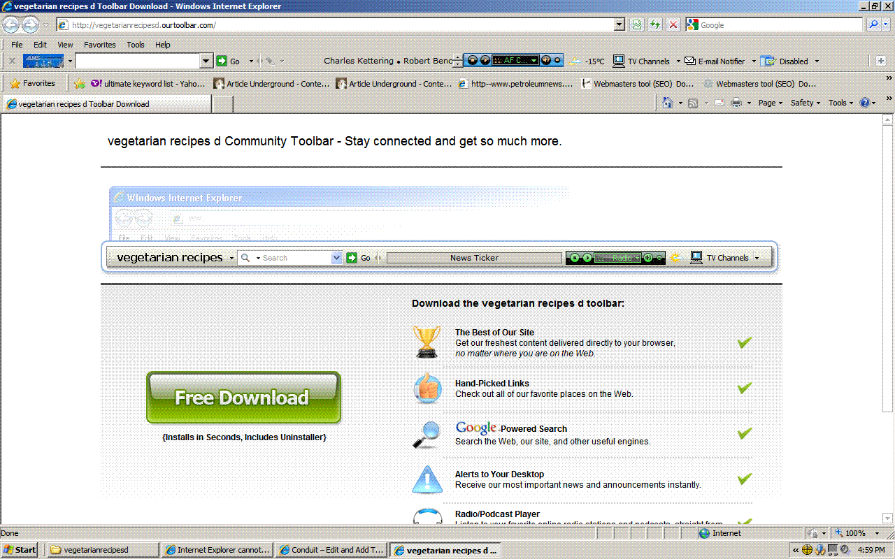Open the ultimate keyword list Yahoo favorite
895x559 pixels.
tap(148, 84)
